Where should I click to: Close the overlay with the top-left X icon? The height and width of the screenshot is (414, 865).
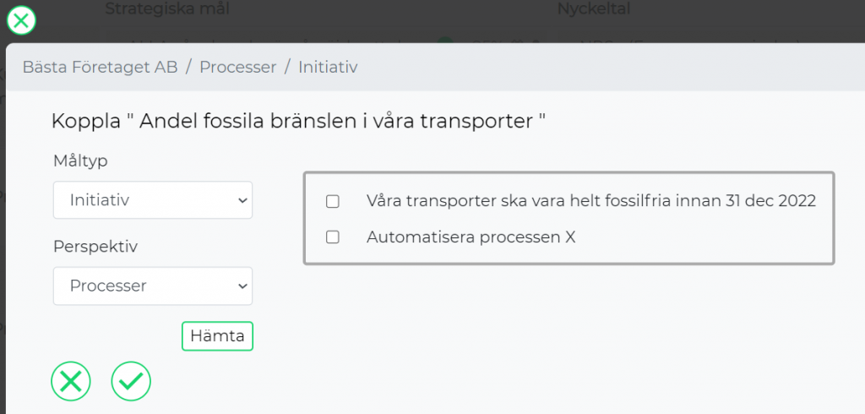(21, 21)
